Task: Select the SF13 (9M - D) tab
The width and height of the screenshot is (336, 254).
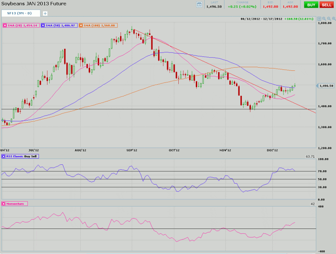Action: coord(21,13)
